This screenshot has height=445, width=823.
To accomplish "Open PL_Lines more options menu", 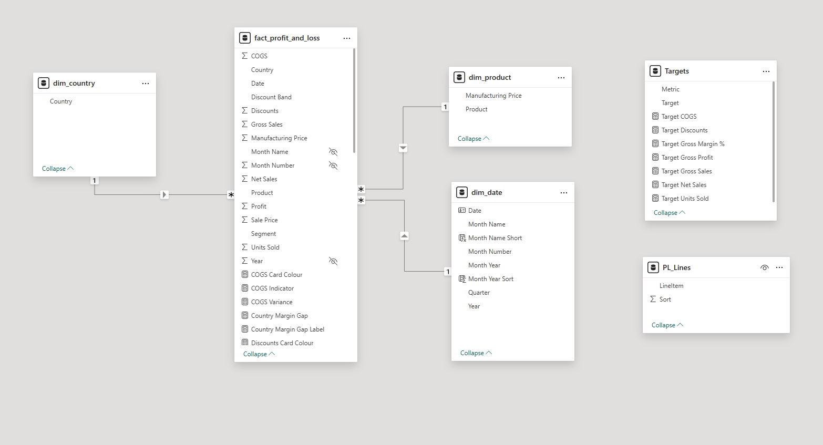I will point(779,267).
